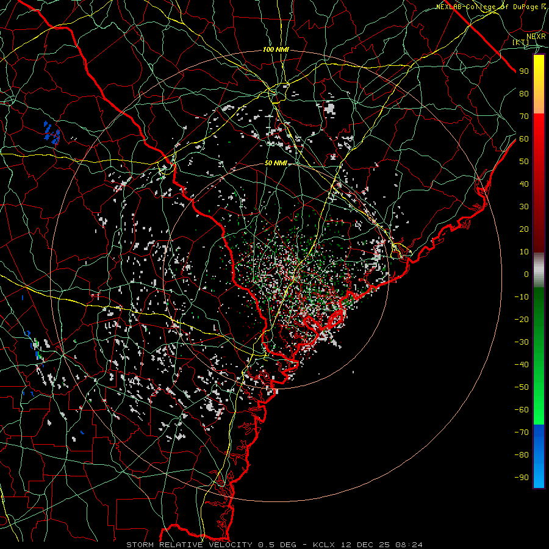Click the -50 value on the velocity scale

[522, 387]
